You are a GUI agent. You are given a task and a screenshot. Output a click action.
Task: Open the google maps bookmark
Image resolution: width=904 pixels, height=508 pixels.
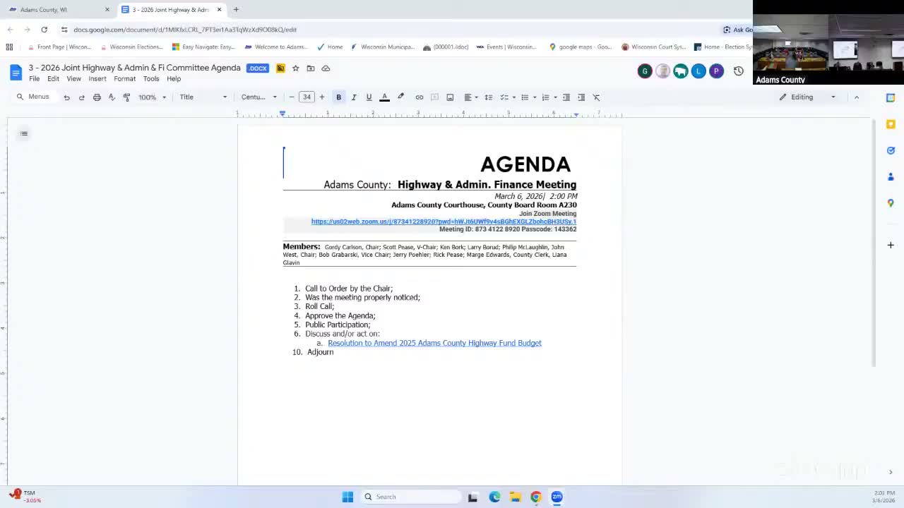pyautogui.click(x=581, y=47)
